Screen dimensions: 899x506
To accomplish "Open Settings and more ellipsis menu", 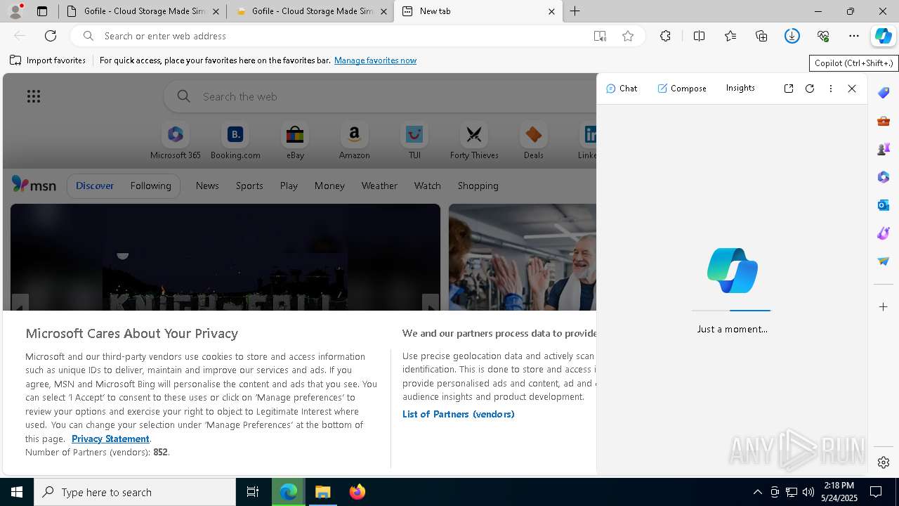I will coord(854,36).
